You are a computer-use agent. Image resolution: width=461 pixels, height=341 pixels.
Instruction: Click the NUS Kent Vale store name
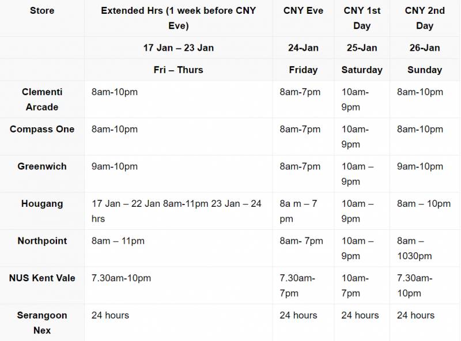tap(42, 278)
